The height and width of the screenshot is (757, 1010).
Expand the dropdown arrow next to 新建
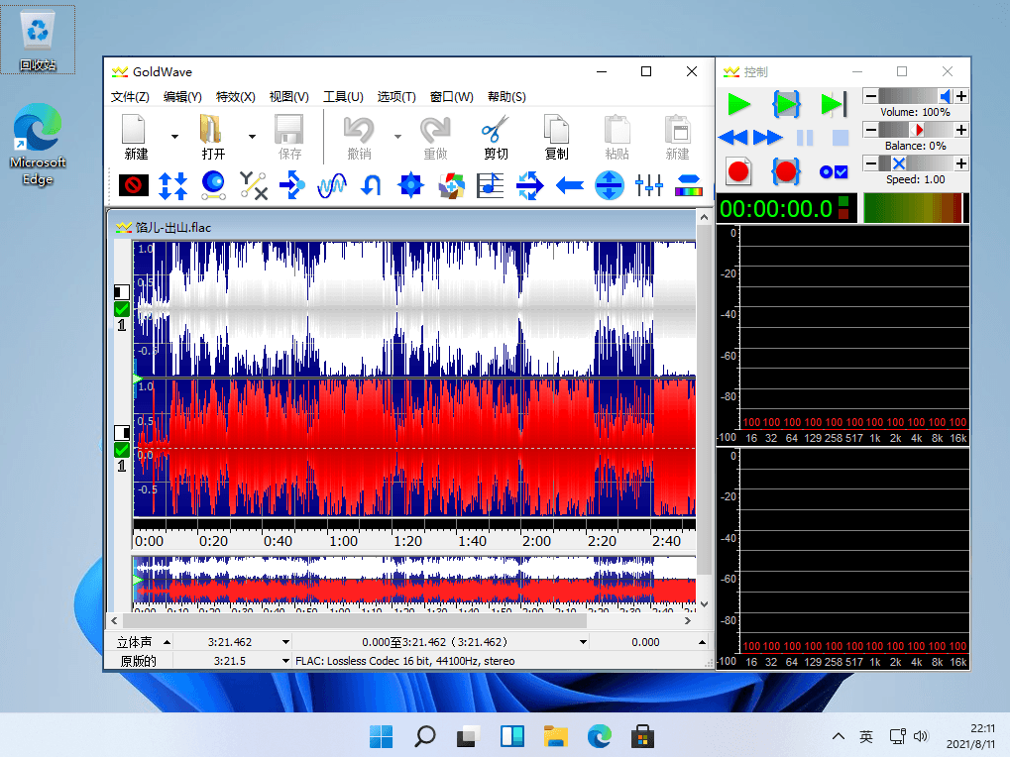coord(174,137)
